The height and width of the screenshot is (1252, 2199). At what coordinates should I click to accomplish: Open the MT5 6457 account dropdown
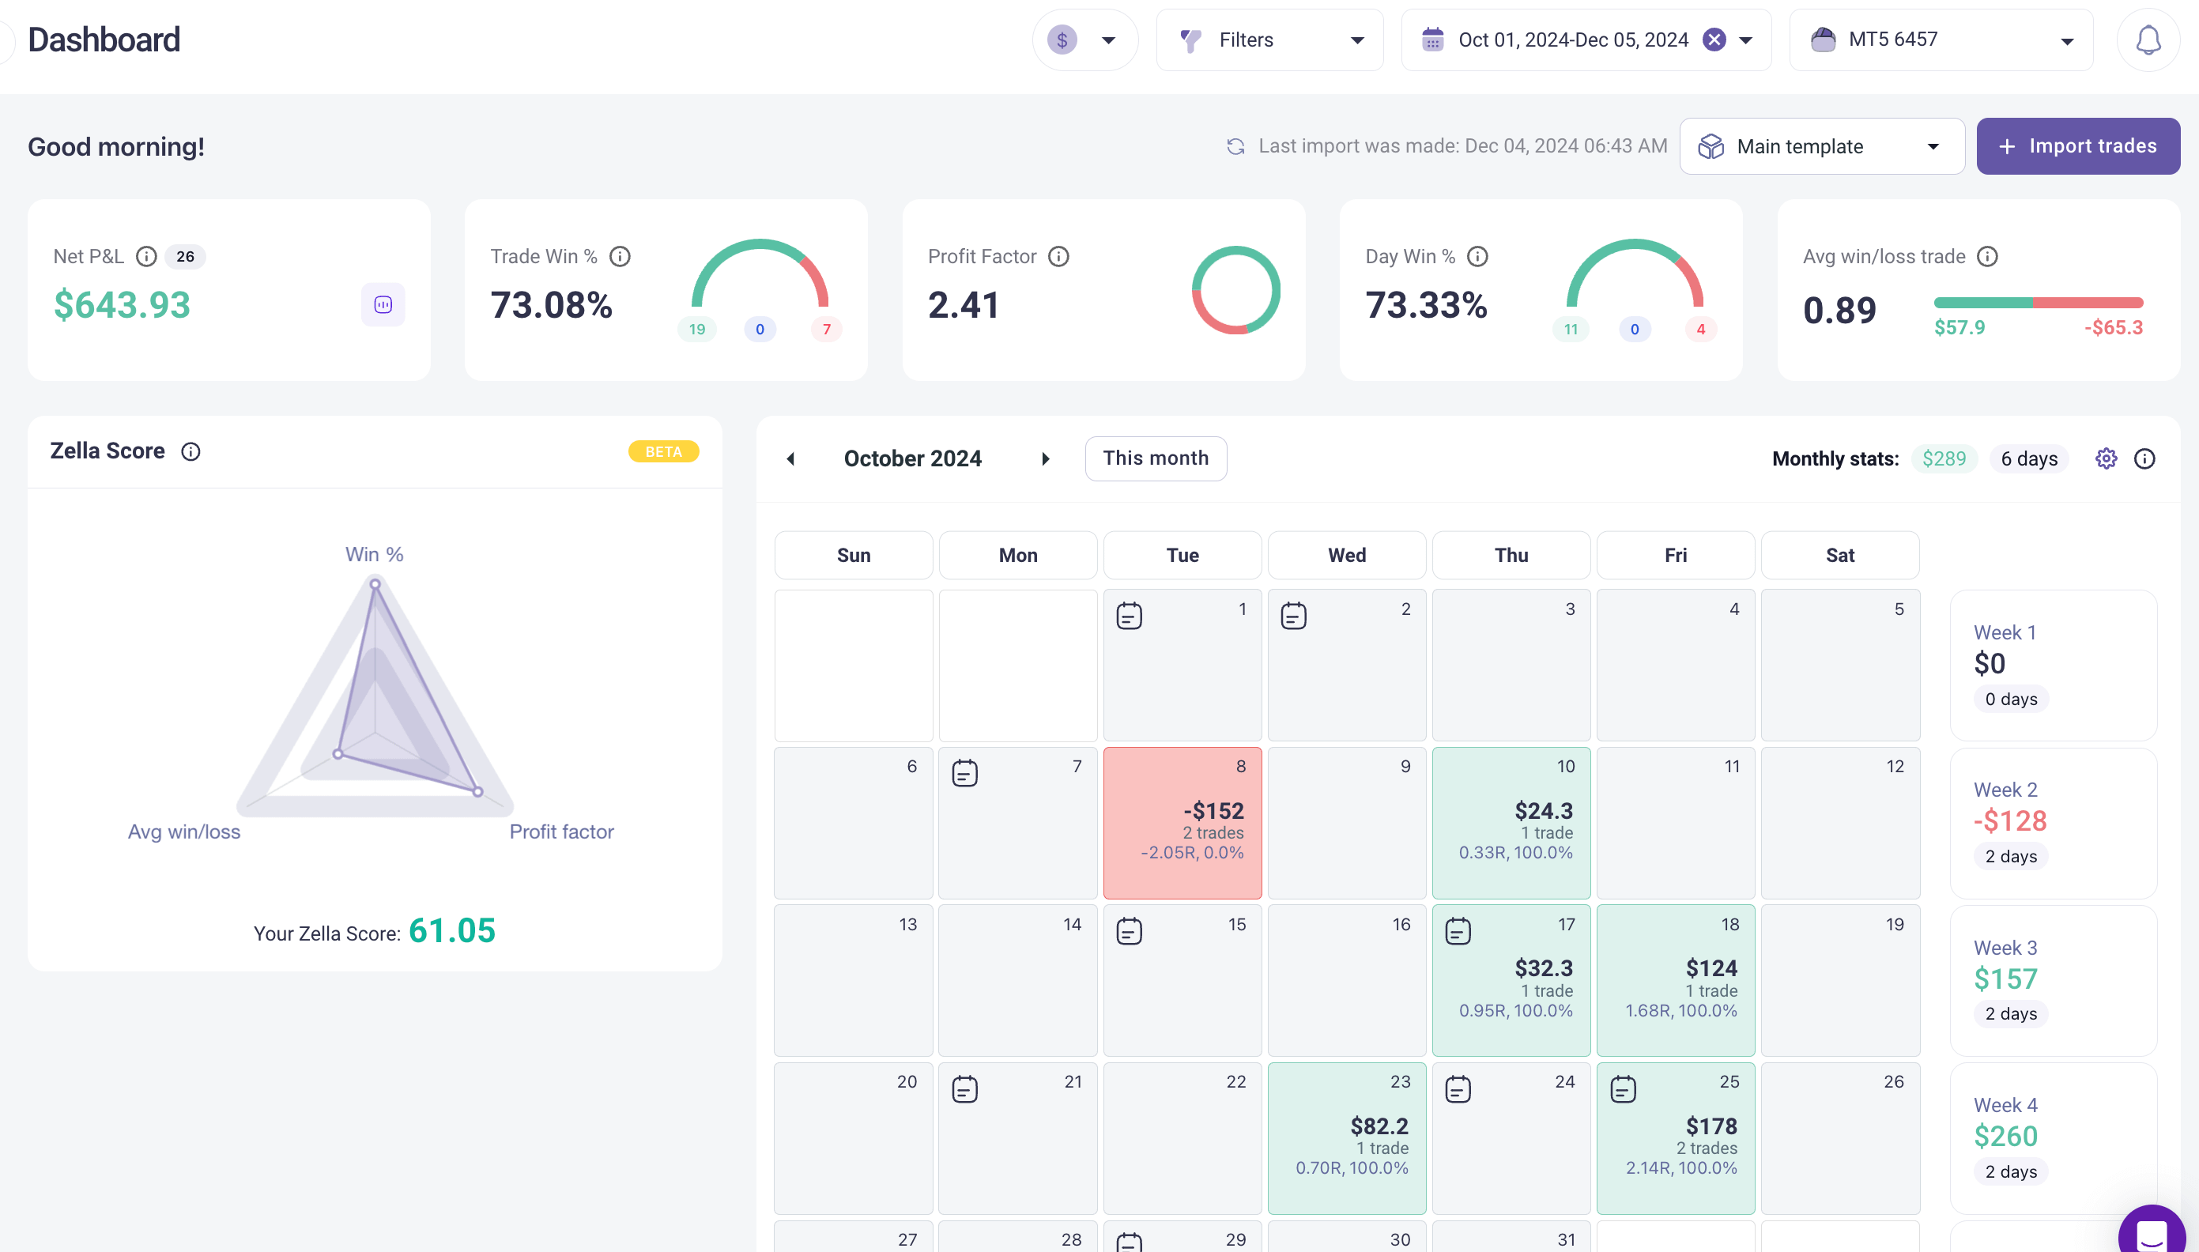[x=1941, y=40]
